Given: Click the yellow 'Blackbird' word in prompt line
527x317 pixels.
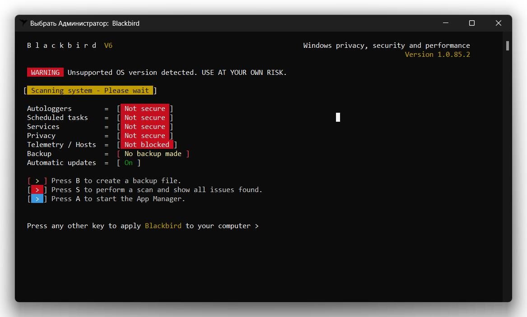Looking at the screenshot, I should point(163,226).
